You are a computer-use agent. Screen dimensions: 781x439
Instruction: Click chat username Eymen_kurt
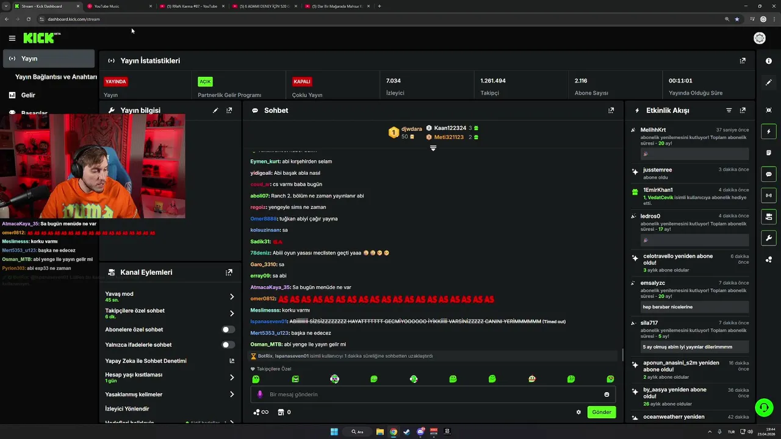tap(265, 162)
